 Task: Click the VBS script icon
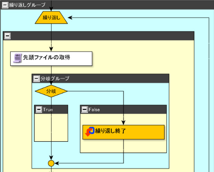(x=17, y=58)
